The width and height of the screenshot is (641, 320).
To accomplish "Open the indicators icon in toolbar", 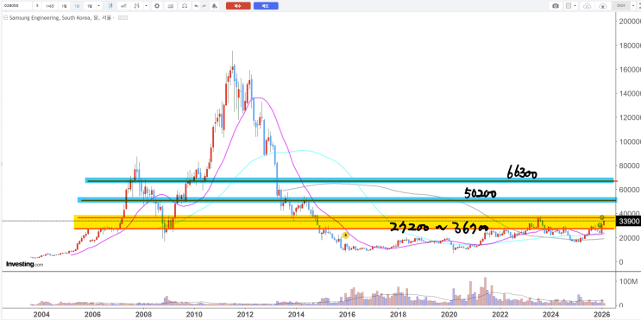I will 171,6.
